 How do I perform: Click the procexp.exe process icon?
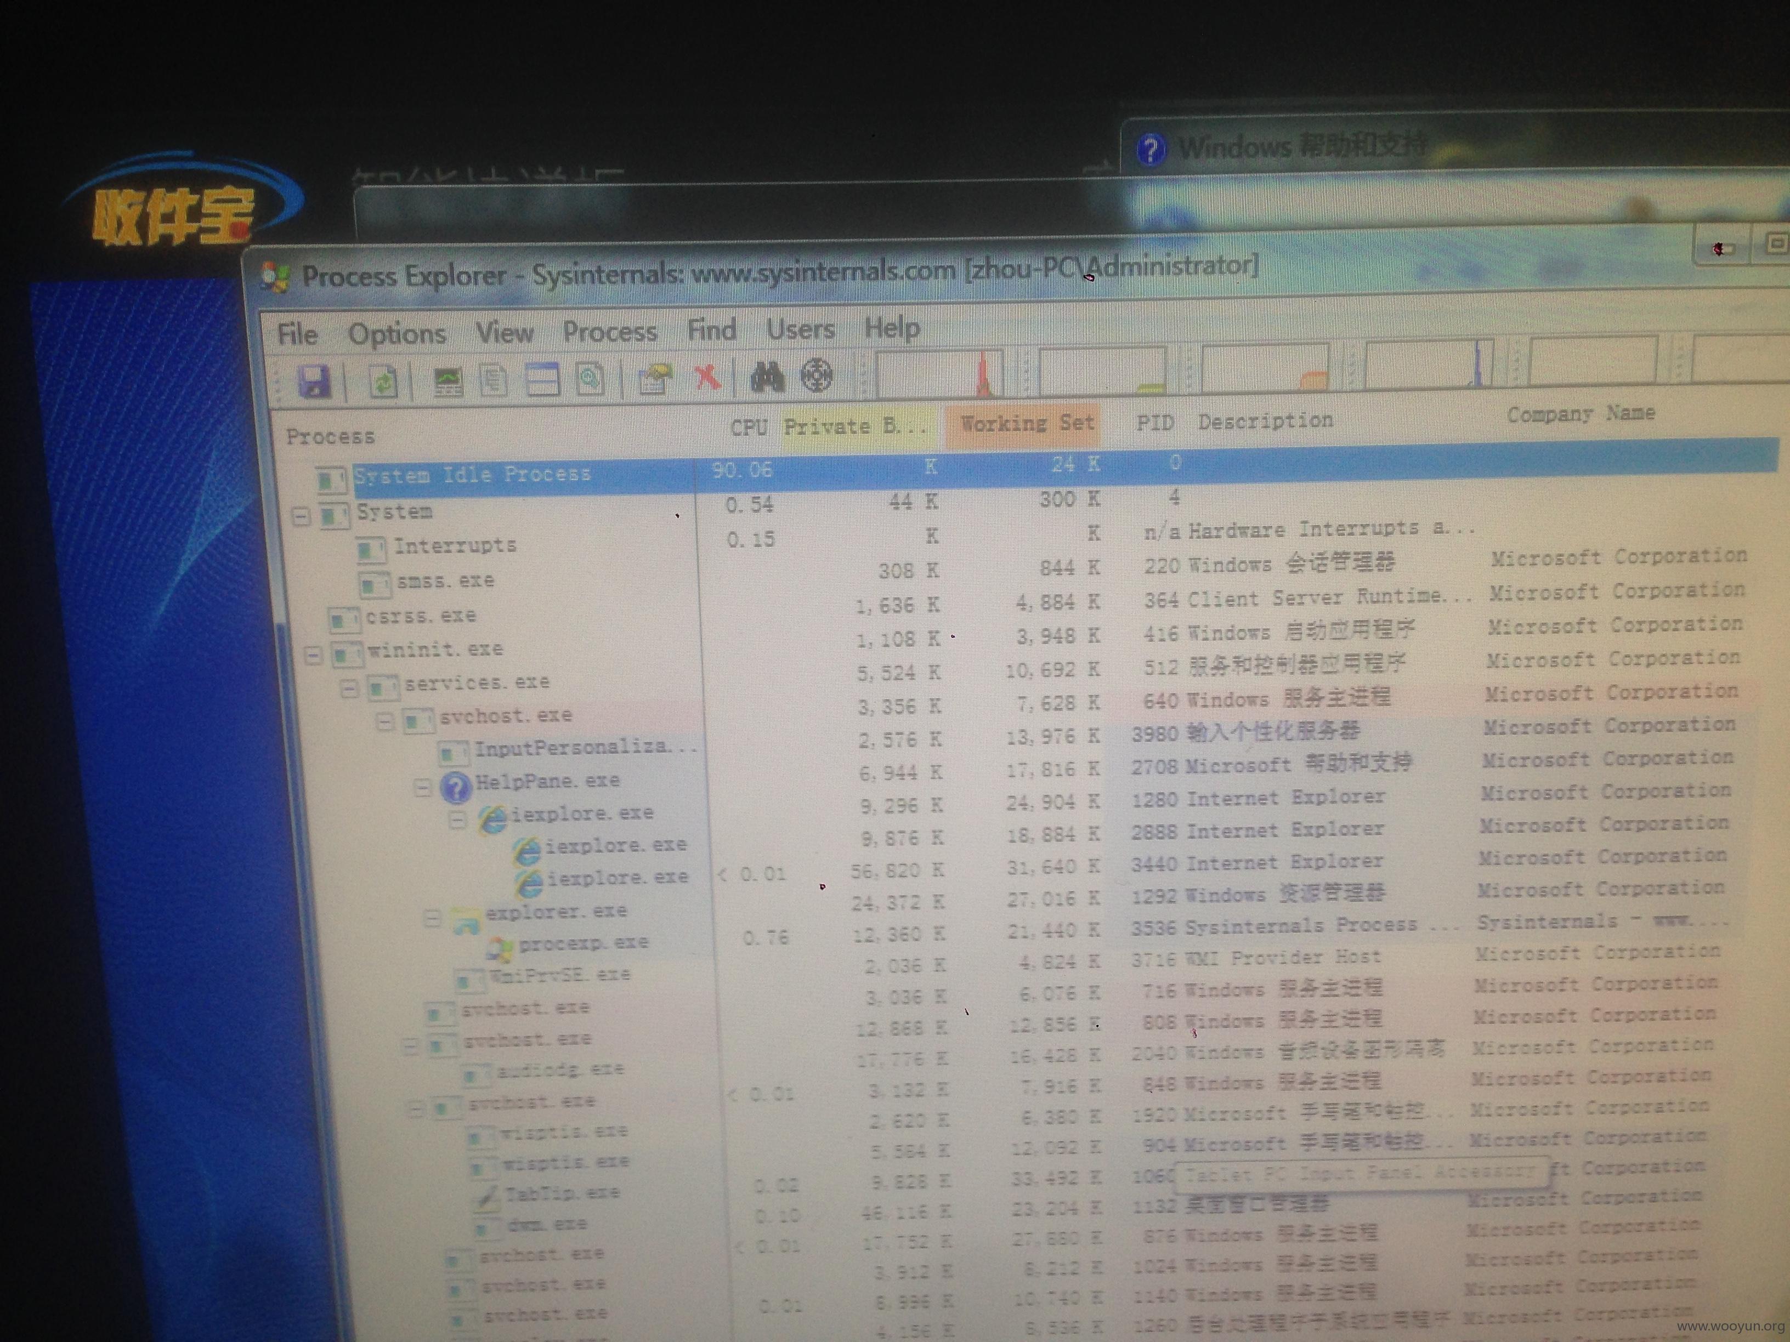click(x=499, y=948)
